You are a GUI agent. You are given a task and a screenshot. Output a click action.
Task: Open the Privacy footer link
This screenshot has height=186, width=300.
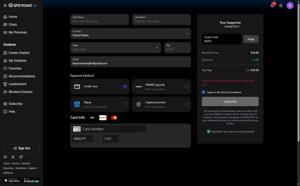15,163
